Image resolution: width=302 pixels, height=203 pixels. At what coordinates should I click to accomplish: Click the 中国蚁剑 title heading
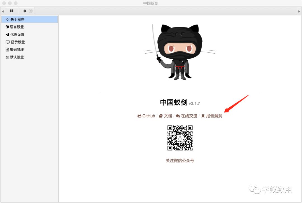(174, 102)
